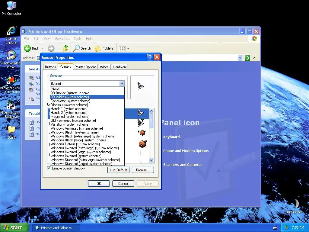Click the Back arrow in Explorer toolbar
This screenshot has width=309, height=232.
pyautogui.click(x=27, y=48)
